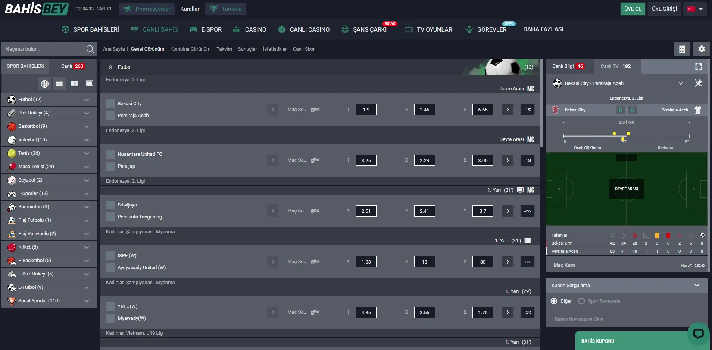Switch to the Canlı Bilgi tab
712x350 pixels.
569,66
